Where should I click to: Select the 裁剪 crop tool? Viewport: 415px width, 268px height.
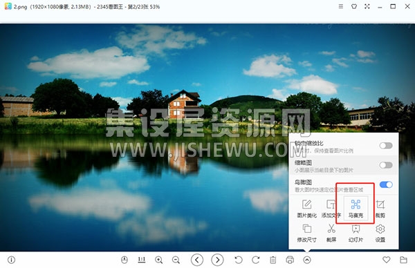(x=380, y=209)
